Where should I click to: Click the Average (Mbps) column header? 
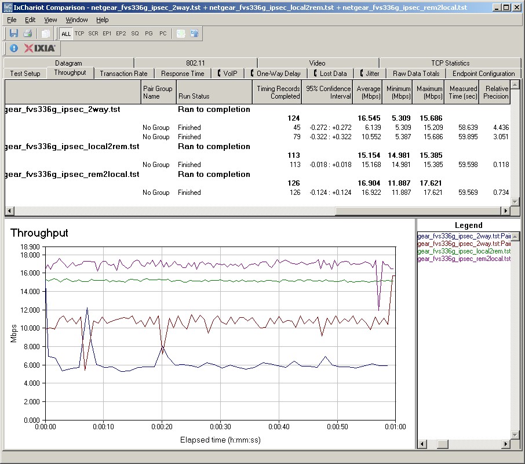coord(367,92)
